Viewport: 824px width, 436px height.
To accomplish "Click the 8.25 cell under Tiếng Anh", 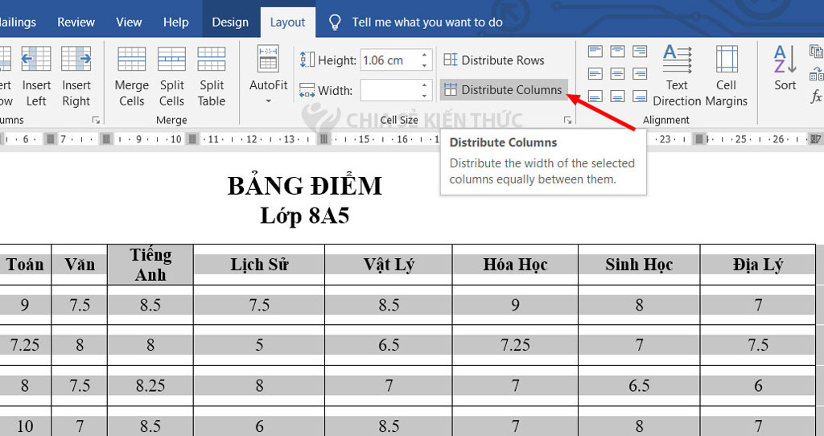I will click(150, 385).
